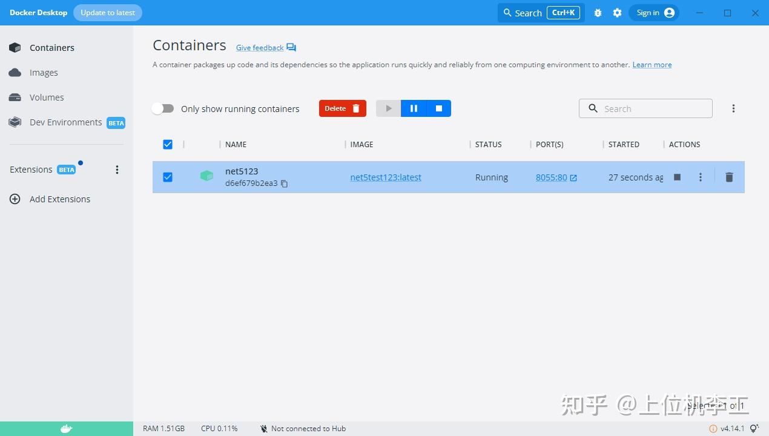Open image link net5test123:latest
The width and height of the screenshot is (769, 436).
(386, 177)
